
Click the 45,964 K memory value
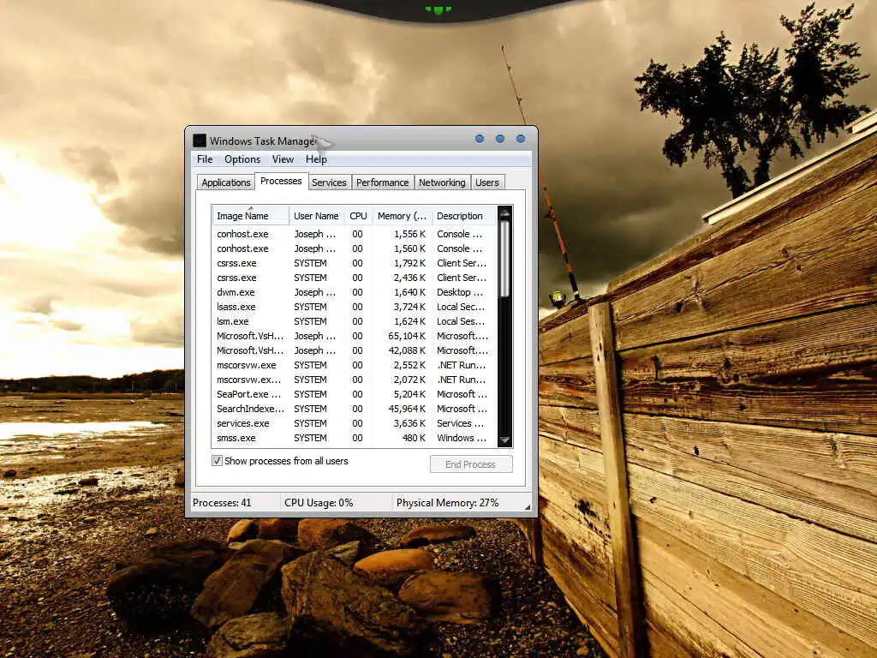point(407,409)
